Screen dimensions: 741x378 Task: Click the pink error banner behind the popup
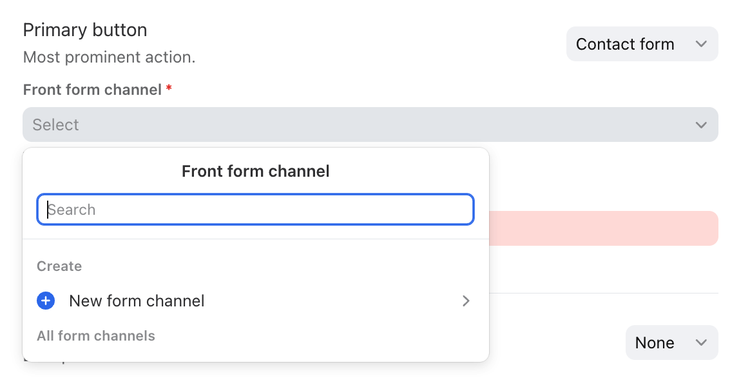tap(604, 228)
